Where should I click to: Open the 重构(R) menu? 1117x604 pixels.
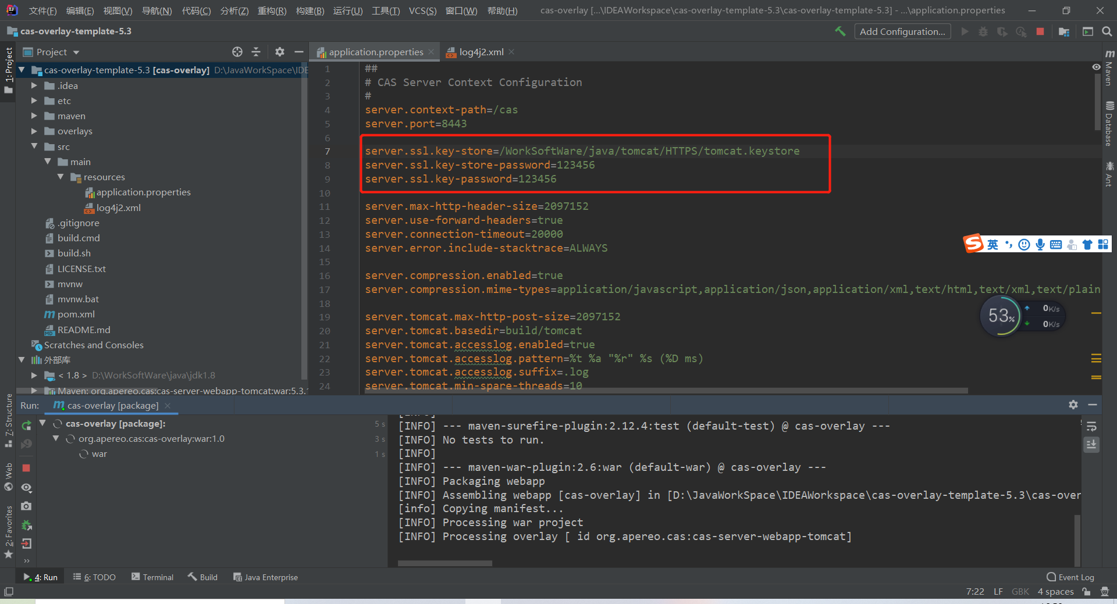tap(272, 10)
